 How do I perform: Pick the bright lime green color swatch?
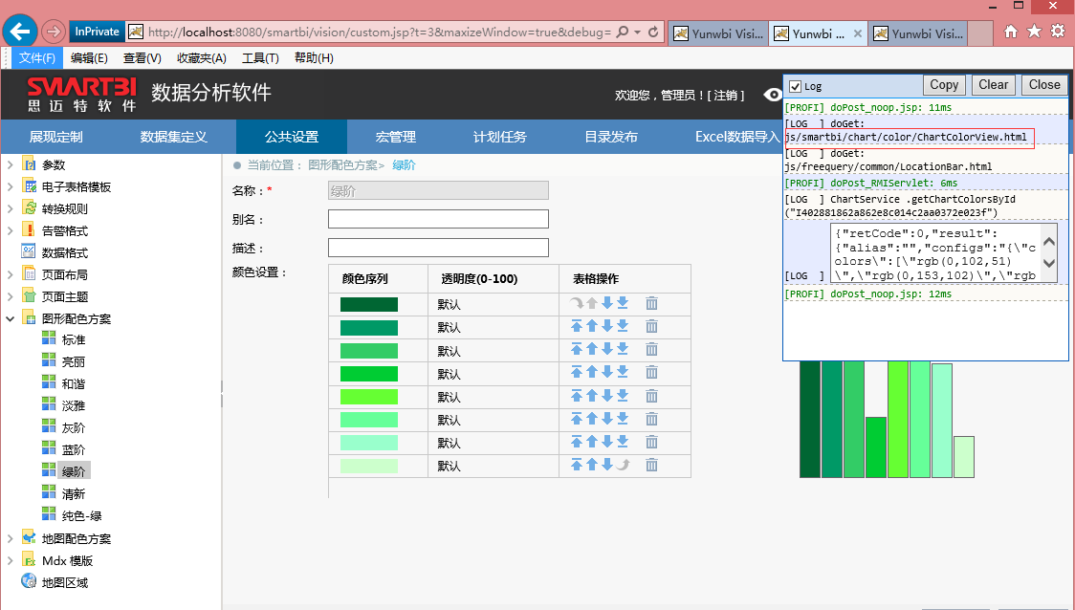point(369,397)
